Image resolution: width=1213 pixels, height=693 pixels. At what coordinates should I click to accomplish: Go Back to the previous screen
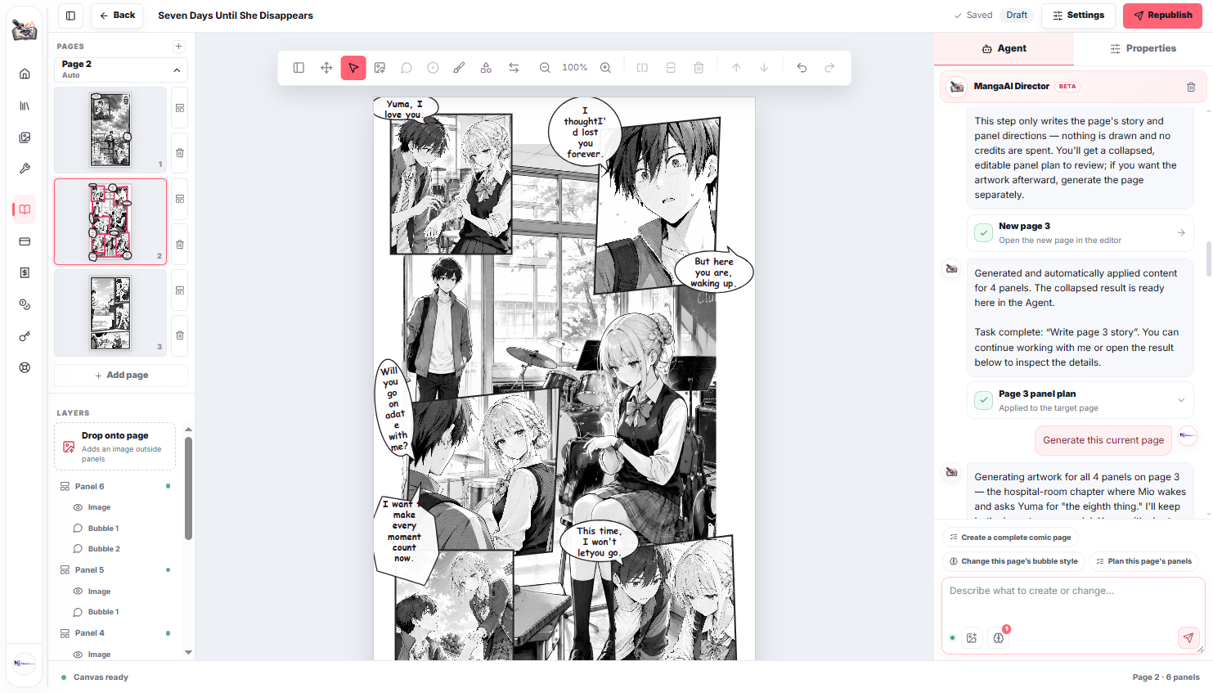(117, 16)
